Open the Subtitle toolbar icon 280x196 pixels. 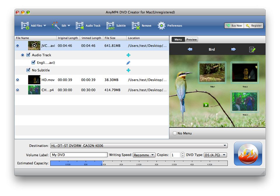(x=111, y=26)
